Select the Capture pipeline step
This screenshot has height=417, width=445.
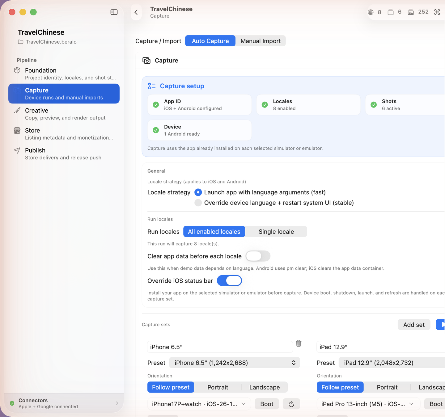click(64, 94)
